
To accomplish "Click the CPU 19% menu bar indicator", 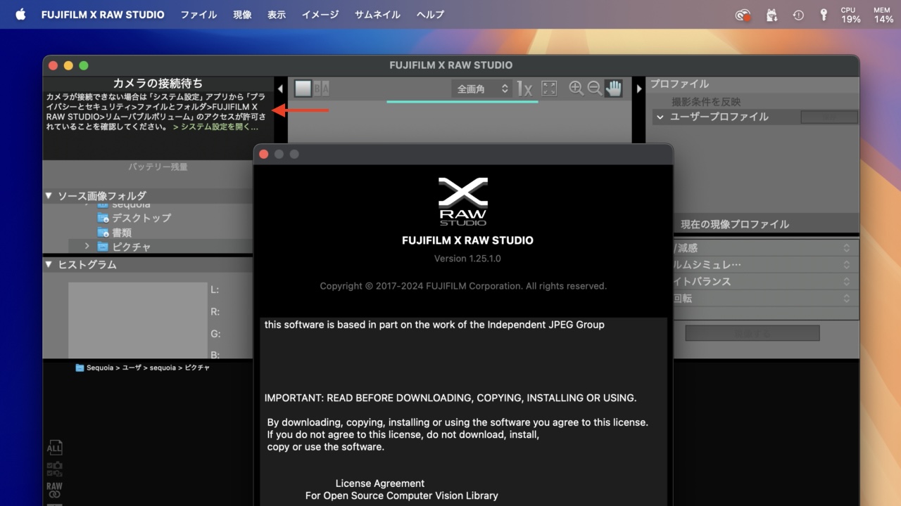I will pos(850,15).
